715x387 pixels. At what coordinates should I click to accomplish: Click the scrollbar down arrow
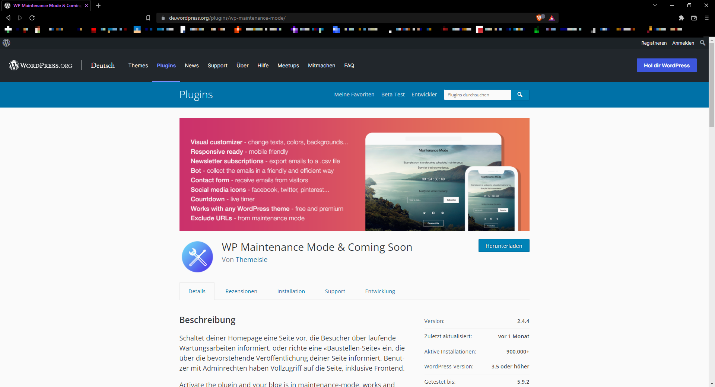712,384
